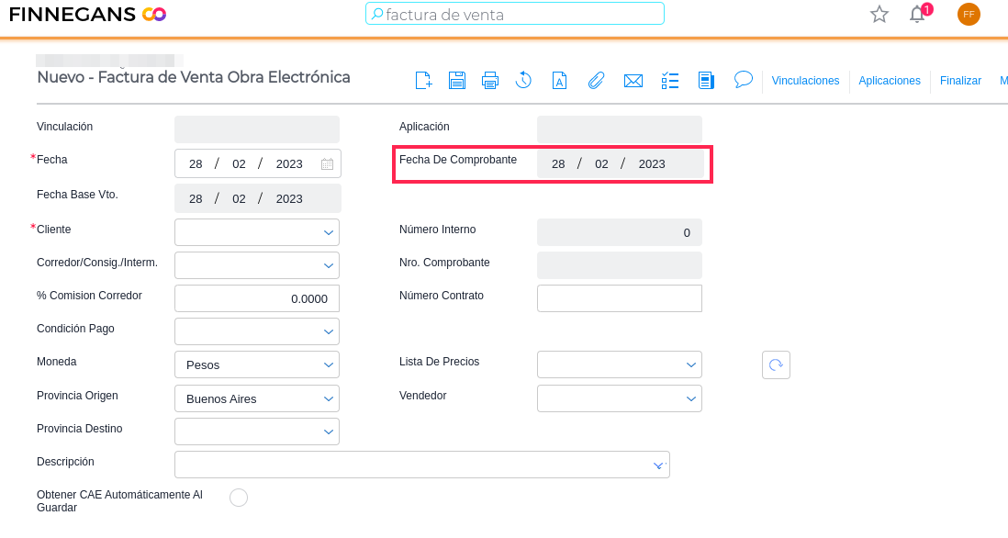
Task: Click the Número Contrato input field
Action: [x=620, y=298]
